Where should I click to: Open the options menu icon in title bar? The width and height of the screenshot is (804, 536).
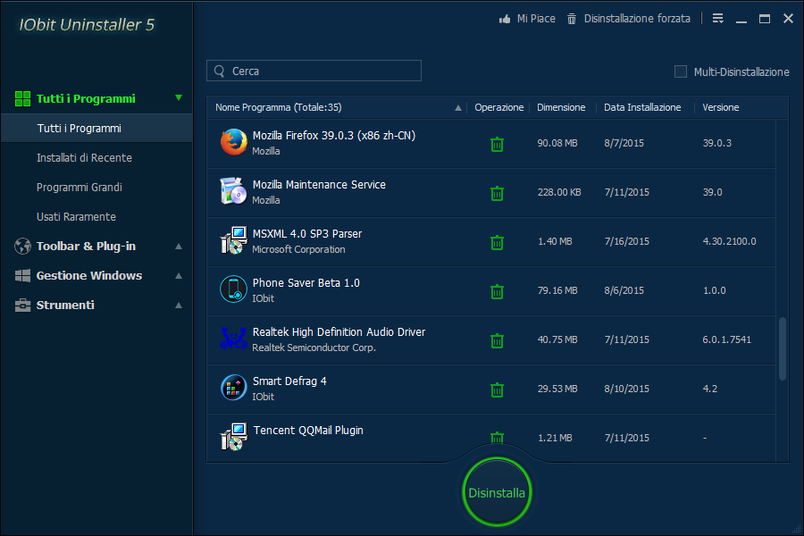point(717,19)
